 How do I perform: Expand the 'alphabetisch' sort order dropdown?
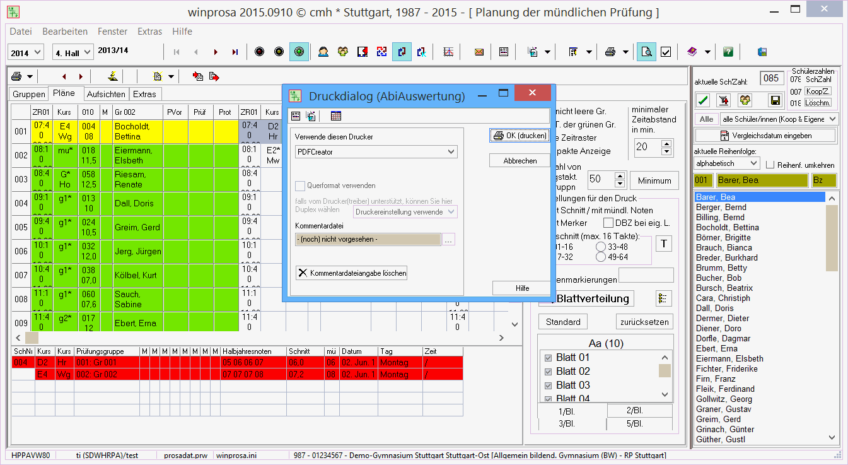pos(754,163)
